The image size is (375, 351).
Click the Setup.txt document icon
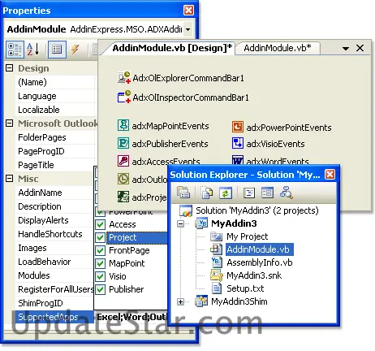point(217,288)
